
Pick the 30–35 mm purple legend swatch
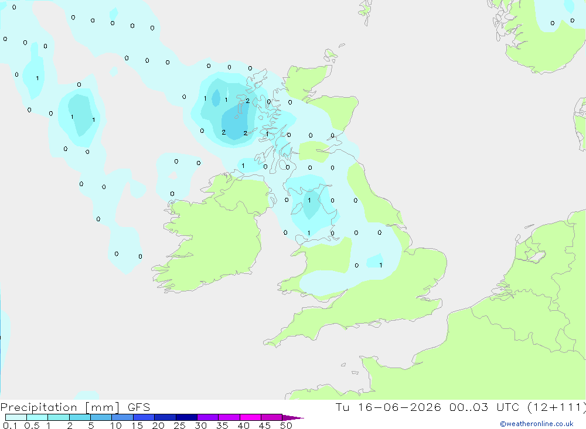[208, 417]
